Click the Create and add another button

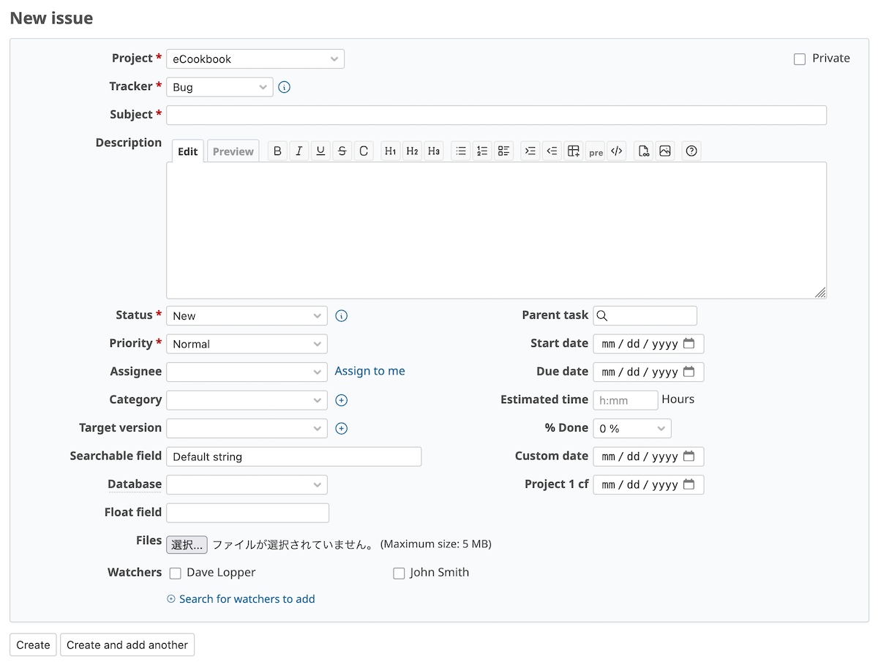[x=127, y=645]
